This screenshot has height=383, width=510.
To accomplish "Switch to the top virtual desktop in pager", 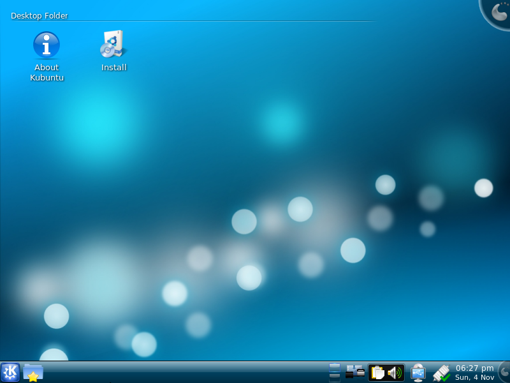I will pos(335,368).
